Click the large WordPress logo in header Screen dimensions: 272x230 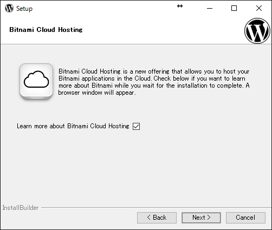(257, 31)
